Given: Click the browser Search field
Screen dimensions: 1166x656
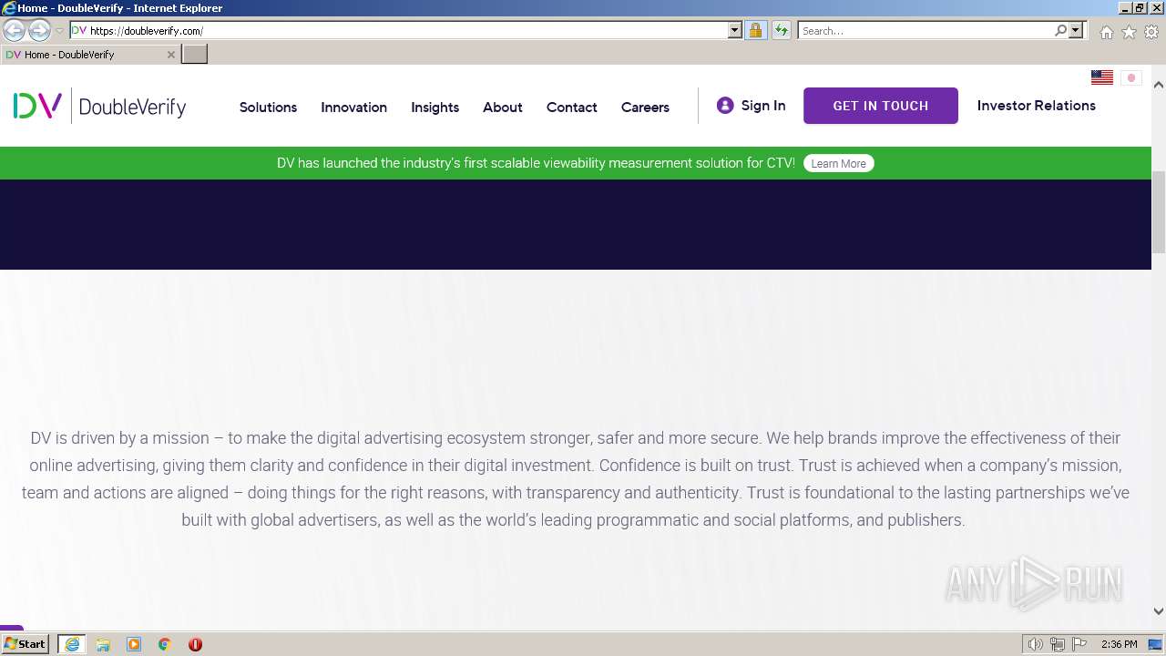Looking at the screenshot, I should (x=926, y=30).
